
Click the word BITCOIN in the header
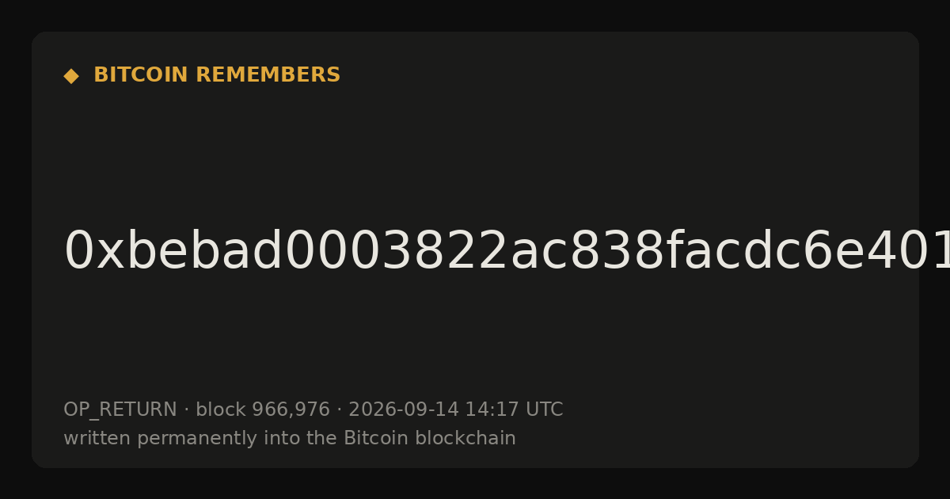click(142, 75)
